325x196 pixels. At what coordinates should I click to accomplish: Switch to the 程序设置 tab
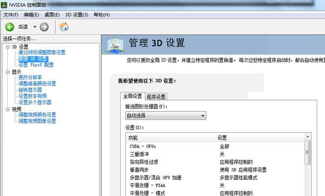[156, 97]
